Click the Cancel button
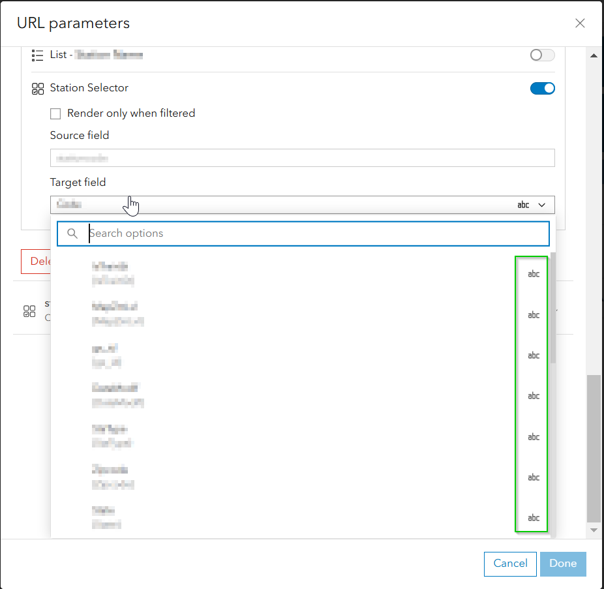Image resolution: width=604 pixels, height=589 pixels. (510, 564)
